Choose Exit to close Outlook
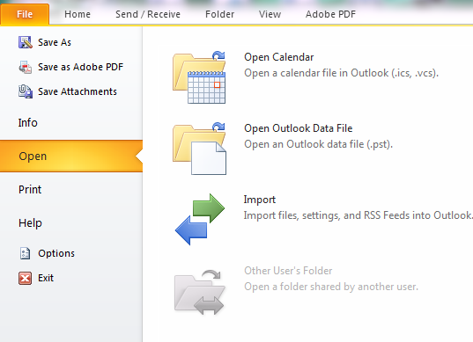The image size is (473, 342). coord(46,278)
